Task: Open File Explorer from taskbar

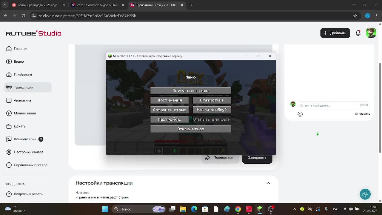Action: coord(183,209)
